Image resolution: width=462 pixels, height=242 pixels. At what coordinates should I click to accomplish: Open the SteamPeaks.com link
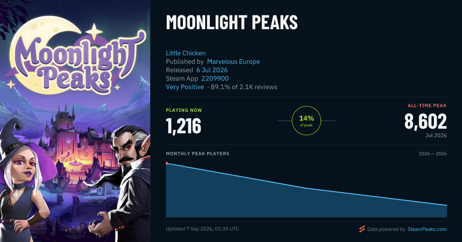tap(427, 229)
